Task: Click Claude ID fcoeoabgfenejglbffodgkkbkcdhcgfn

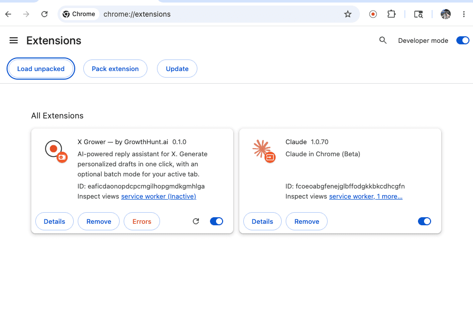Action: [345, 186]
